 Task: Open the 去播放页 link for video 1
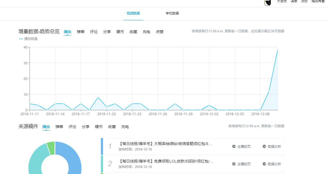[x=244, y=146]
